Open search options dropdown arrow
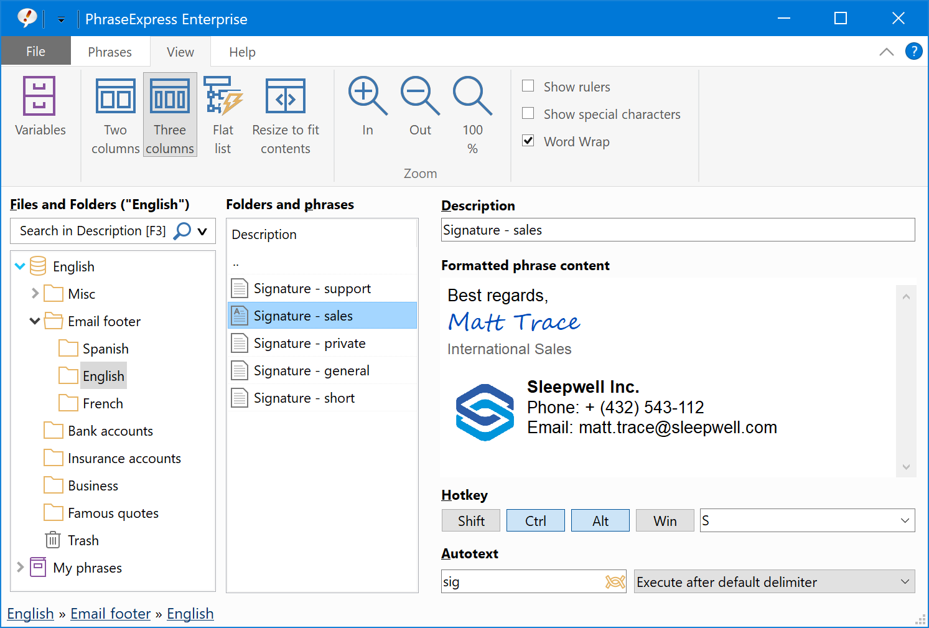The width and height of the screenshot is (929, 628). click(x=202, y=232)
